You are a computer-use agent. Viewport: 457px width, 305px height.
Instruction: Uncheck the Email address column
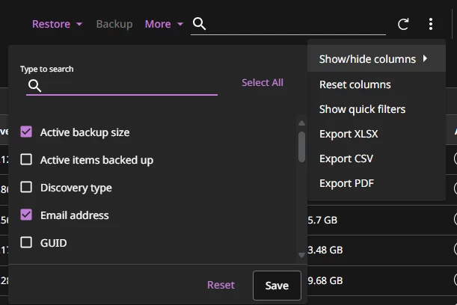(26, 215)
